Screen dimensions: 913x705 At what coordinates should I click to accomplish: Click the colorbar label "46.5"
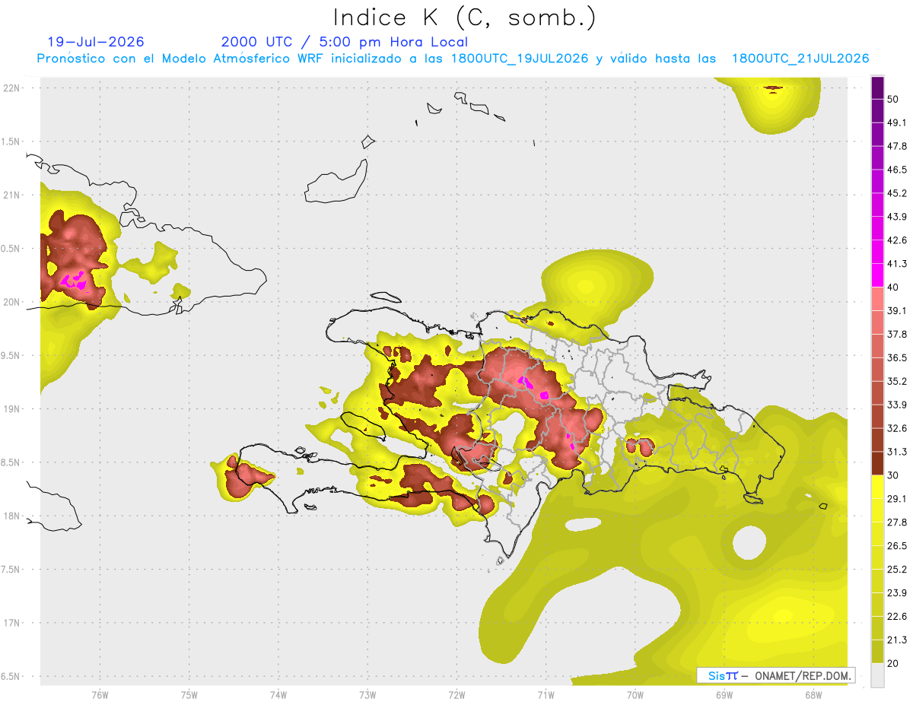coord(897,170)
